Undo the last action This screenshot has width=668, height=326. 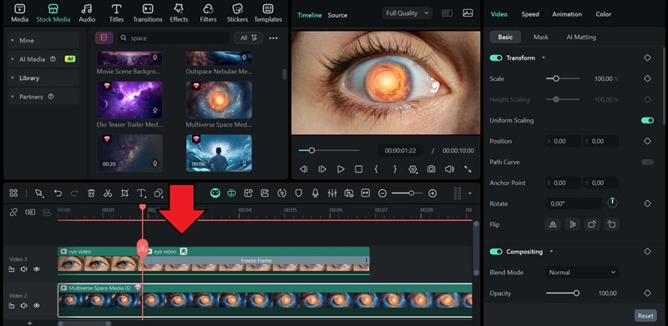pos(58,193)
